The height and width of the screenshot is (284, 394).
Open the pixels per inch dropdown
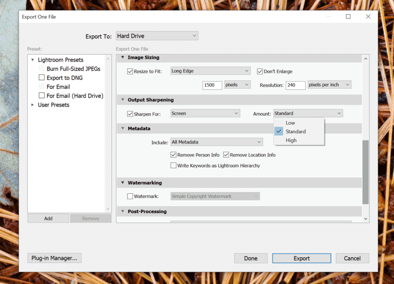click(329, 85)
